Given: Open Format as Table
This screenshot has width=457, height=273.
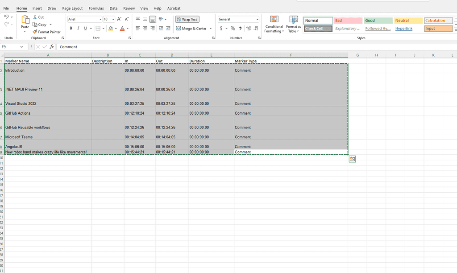Looking at the screenshot, I should pos(293,25).
